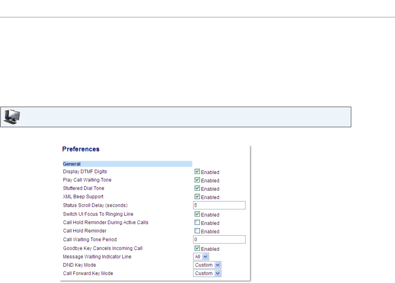Viewport: 395px width, 283px height.
Task: Open Message Waiting Indicator Line dropdown
Action: point(201,257)
